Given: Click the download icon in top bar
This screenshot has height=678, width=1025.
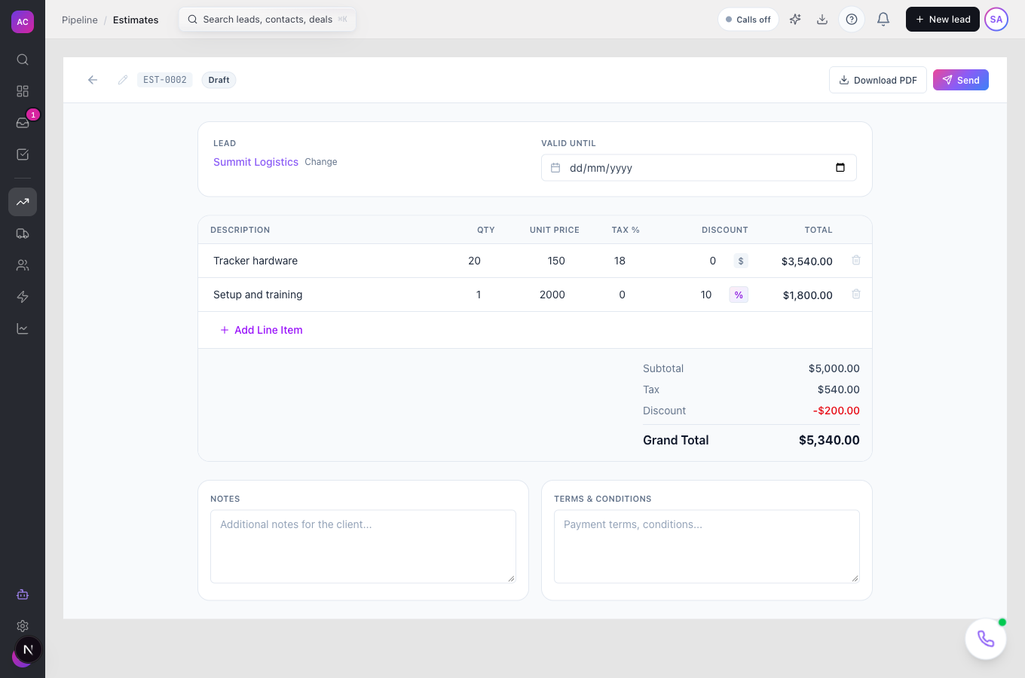Looking at the screenshot, I should pos(822,20).
